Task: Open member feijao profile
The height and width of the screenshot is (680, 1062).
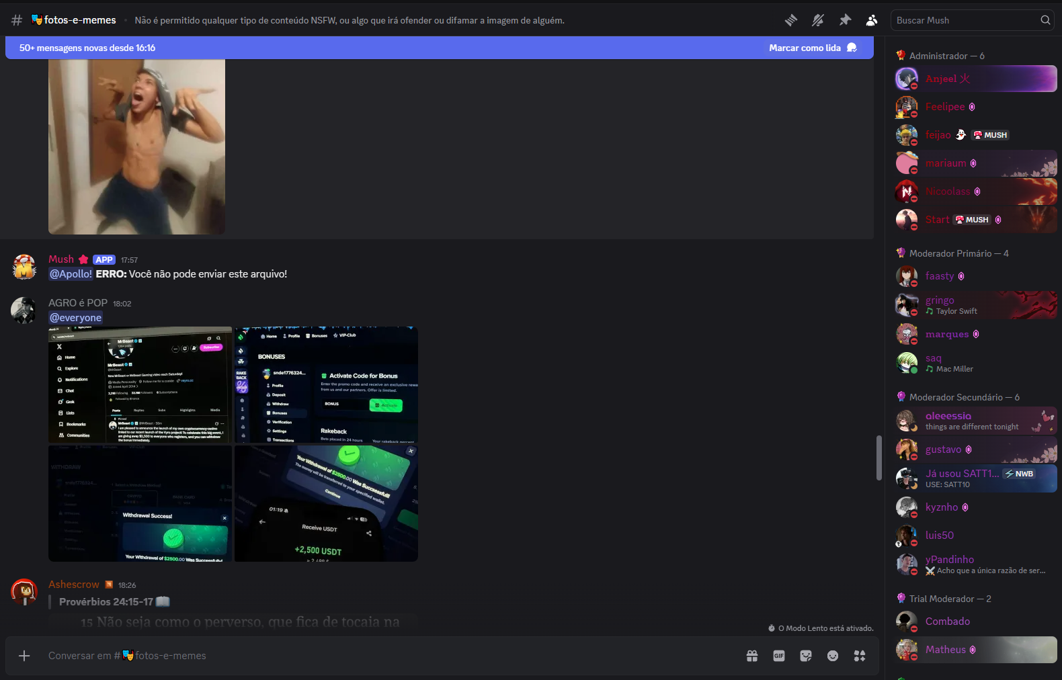Action: (x=976, y=135)
